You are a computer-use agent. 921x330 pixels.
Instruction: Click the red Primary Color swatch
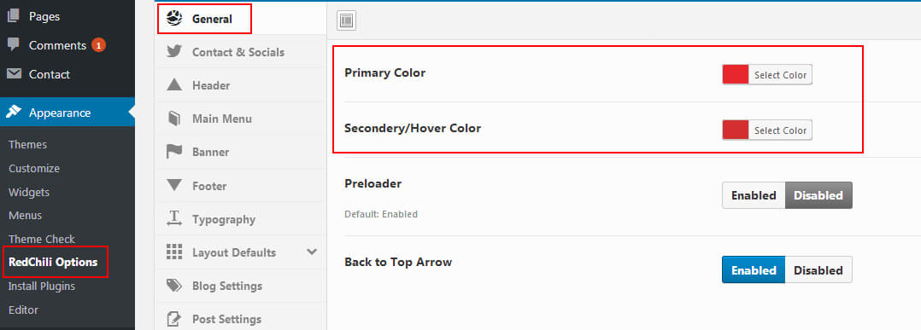click(736, 74)
